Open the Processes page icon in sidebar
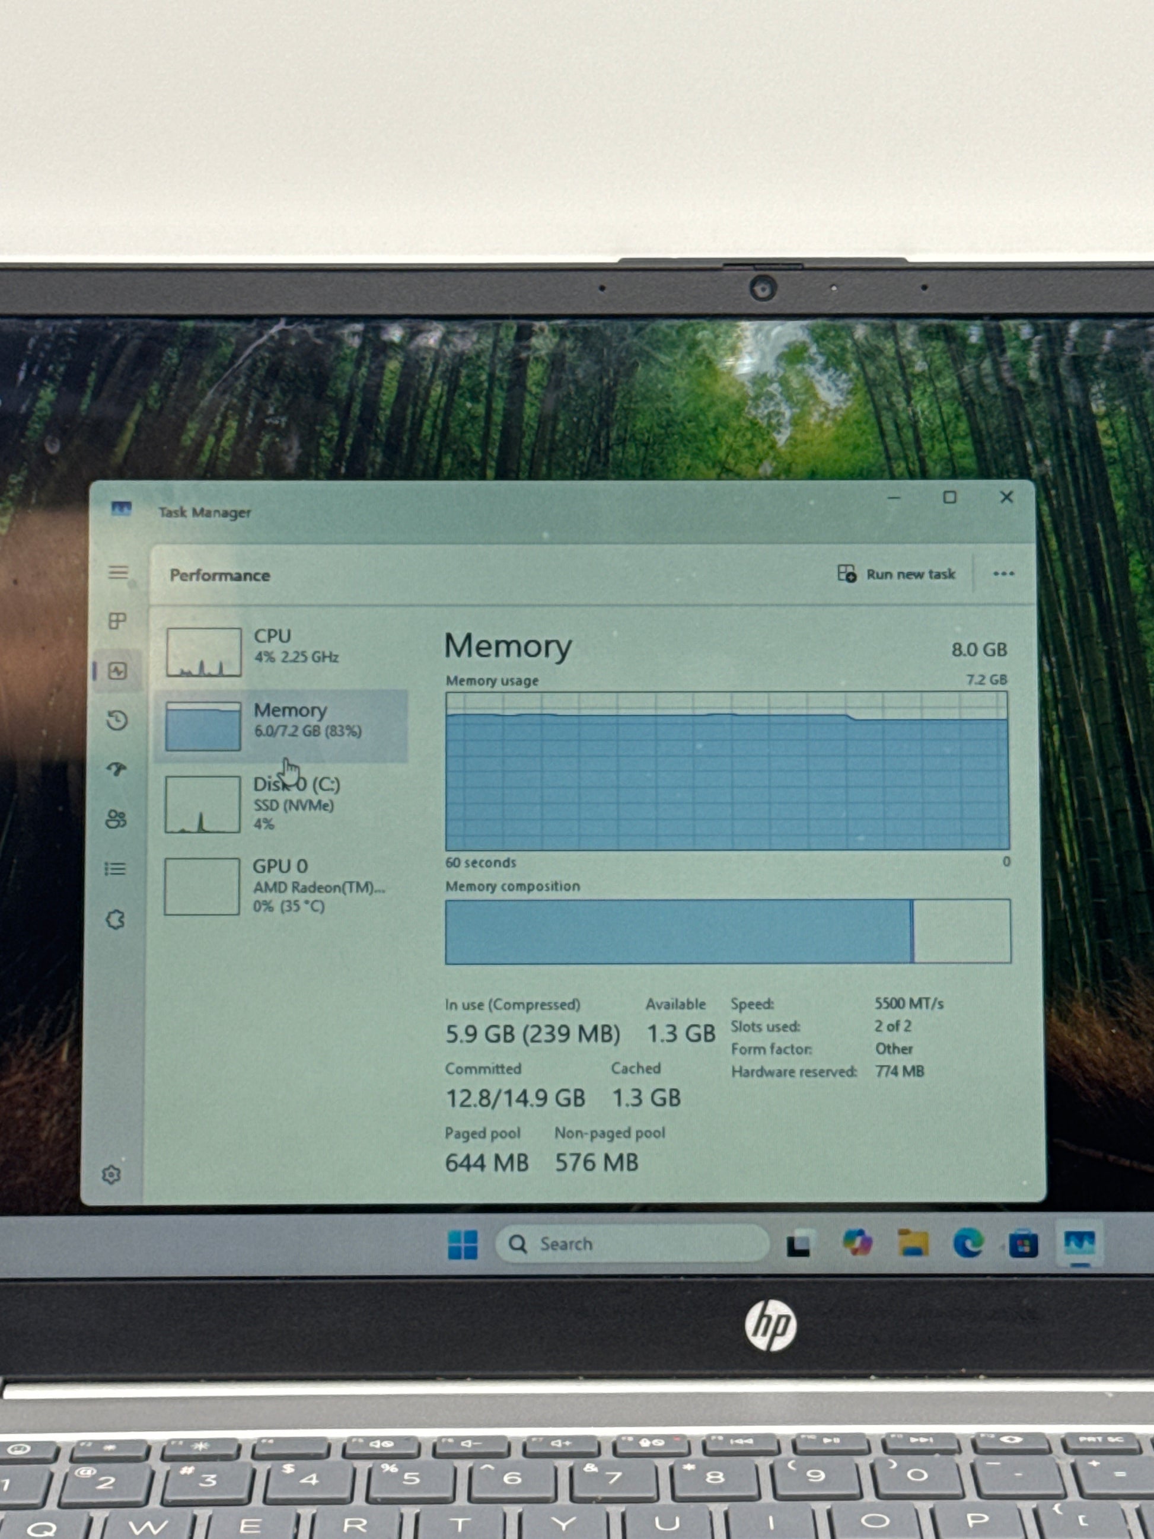 click(x=117, y=620)
